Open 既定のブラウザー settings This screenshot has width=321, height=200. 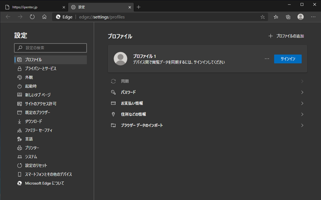(x=50, y=113)
